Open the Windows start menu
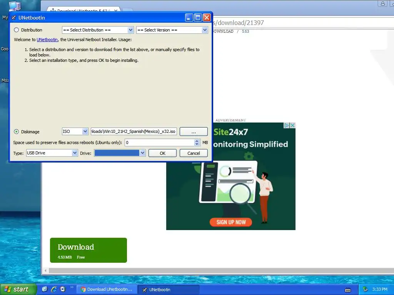394x295 pixels. click(x=18, y=289)
